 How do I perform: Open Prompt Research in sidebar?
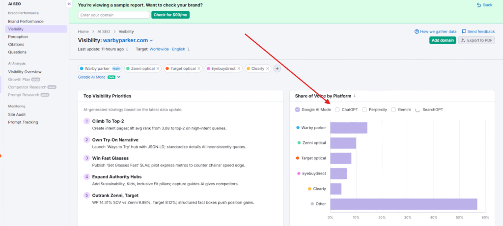28,95
